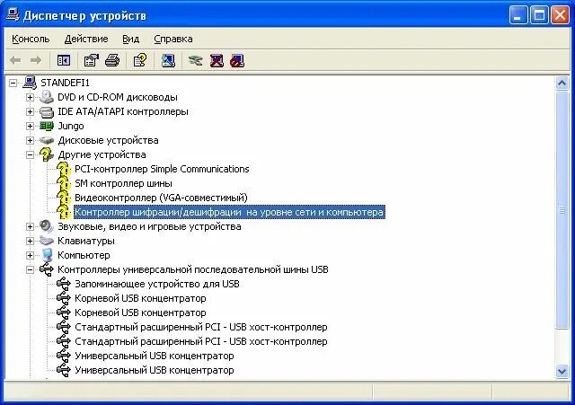The image size is (575, 405).
Task: Open the Действие menu
Action: [x=86, y=39]
